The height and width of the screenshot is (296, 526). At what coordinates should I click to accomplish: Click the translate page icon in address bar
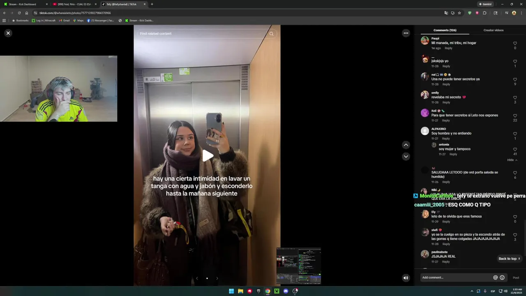point(446,13)
